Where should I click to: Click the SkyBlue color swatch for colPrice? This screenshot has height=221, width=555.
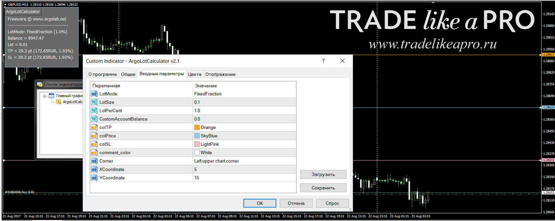[197, 136]
